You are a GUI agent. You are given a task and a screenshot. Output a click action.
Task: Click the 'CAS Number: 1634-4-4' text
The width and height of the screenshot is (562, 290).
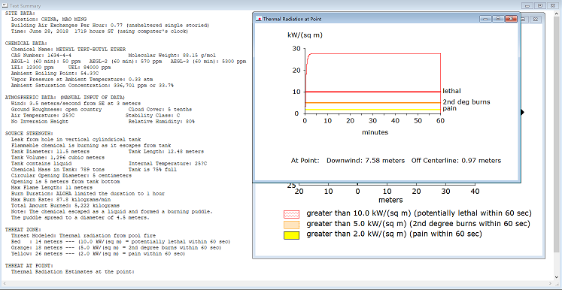tap(41, 55)
